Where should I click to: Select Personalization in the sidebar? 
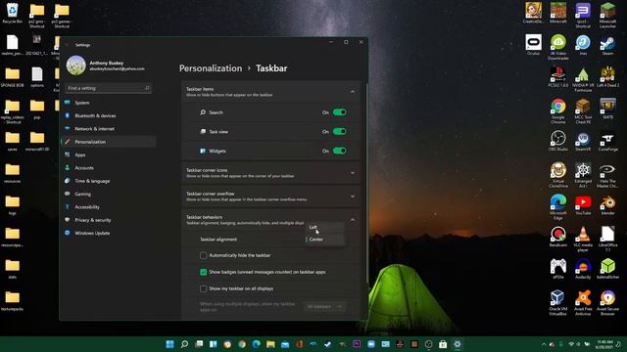pyautogui.click(x=109, y=142)
